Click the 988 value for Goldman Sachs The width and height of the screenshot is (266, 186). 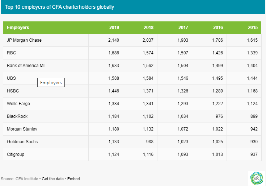point(150,142)
